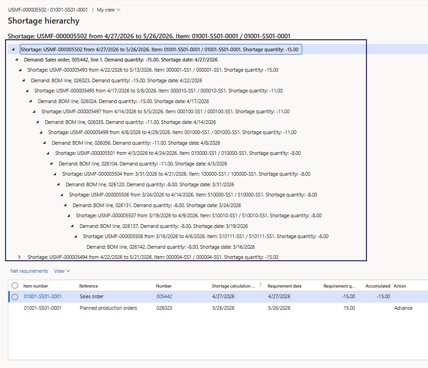The image size is (428, 368).
Task: Expand the shortage USMF-000005494 node
Action: [x=19, y=257]
